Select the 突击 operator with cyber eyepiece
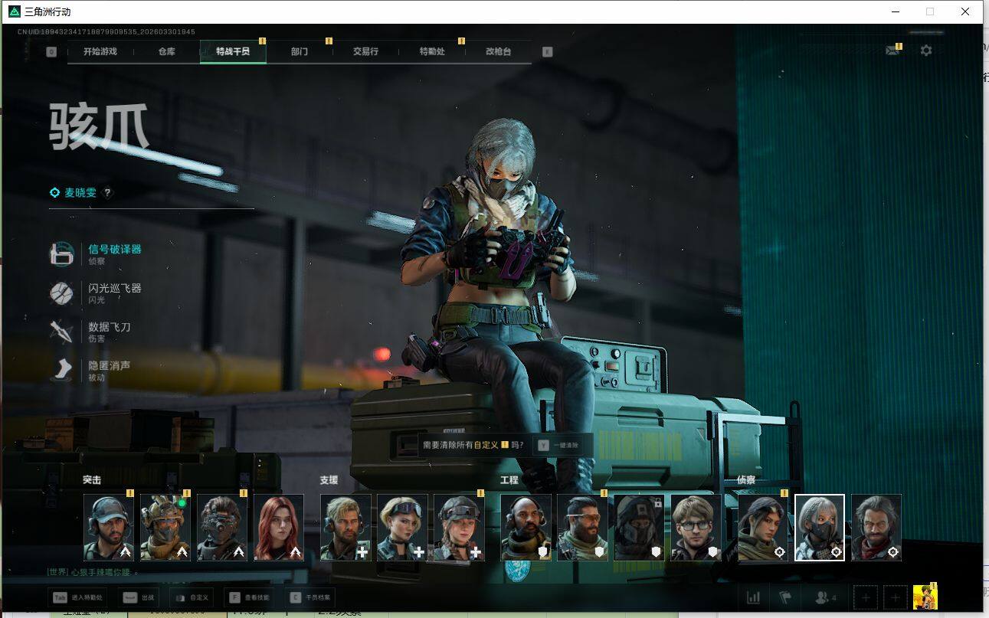 [x=222, y=528]
